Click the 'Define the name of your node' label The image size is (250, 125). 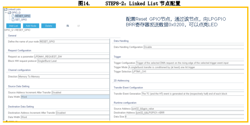[24, 42]
